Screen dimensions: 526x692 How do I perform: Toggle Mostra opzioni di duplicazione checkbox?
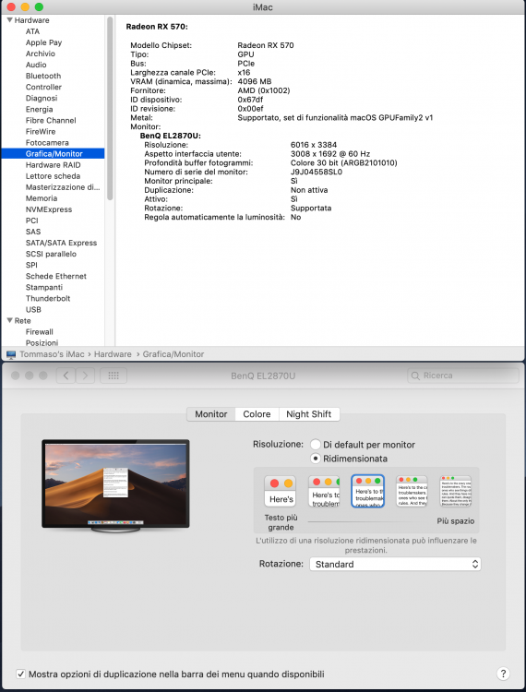pyautogui.click(x=20, y=674)
